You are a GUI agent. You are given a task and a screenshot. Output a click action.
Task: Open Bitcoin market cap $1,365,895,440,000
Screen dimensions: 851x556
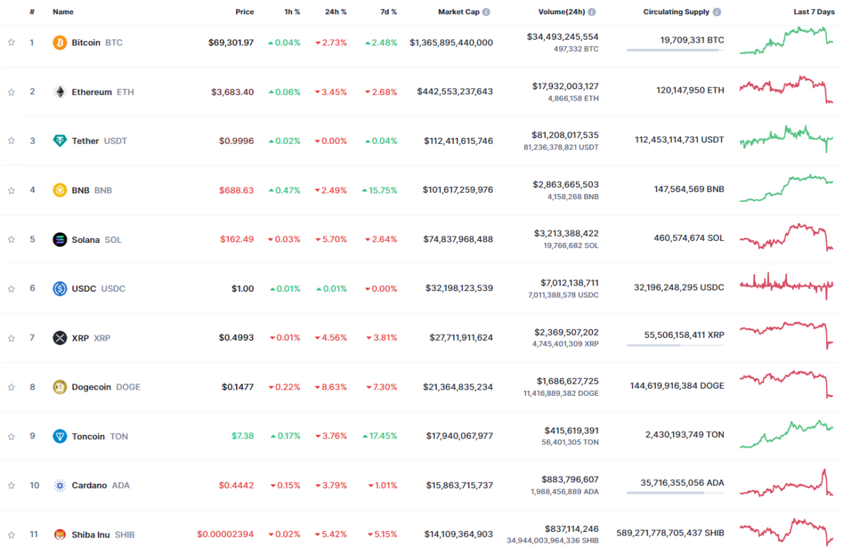[451, 42]
